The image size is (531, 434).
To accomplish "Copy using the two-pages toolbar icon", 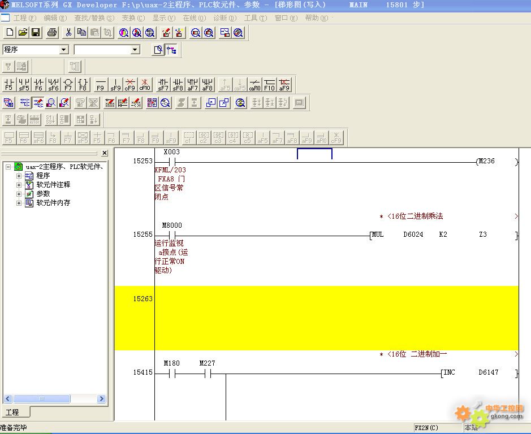I will click(x=81, y=33).
